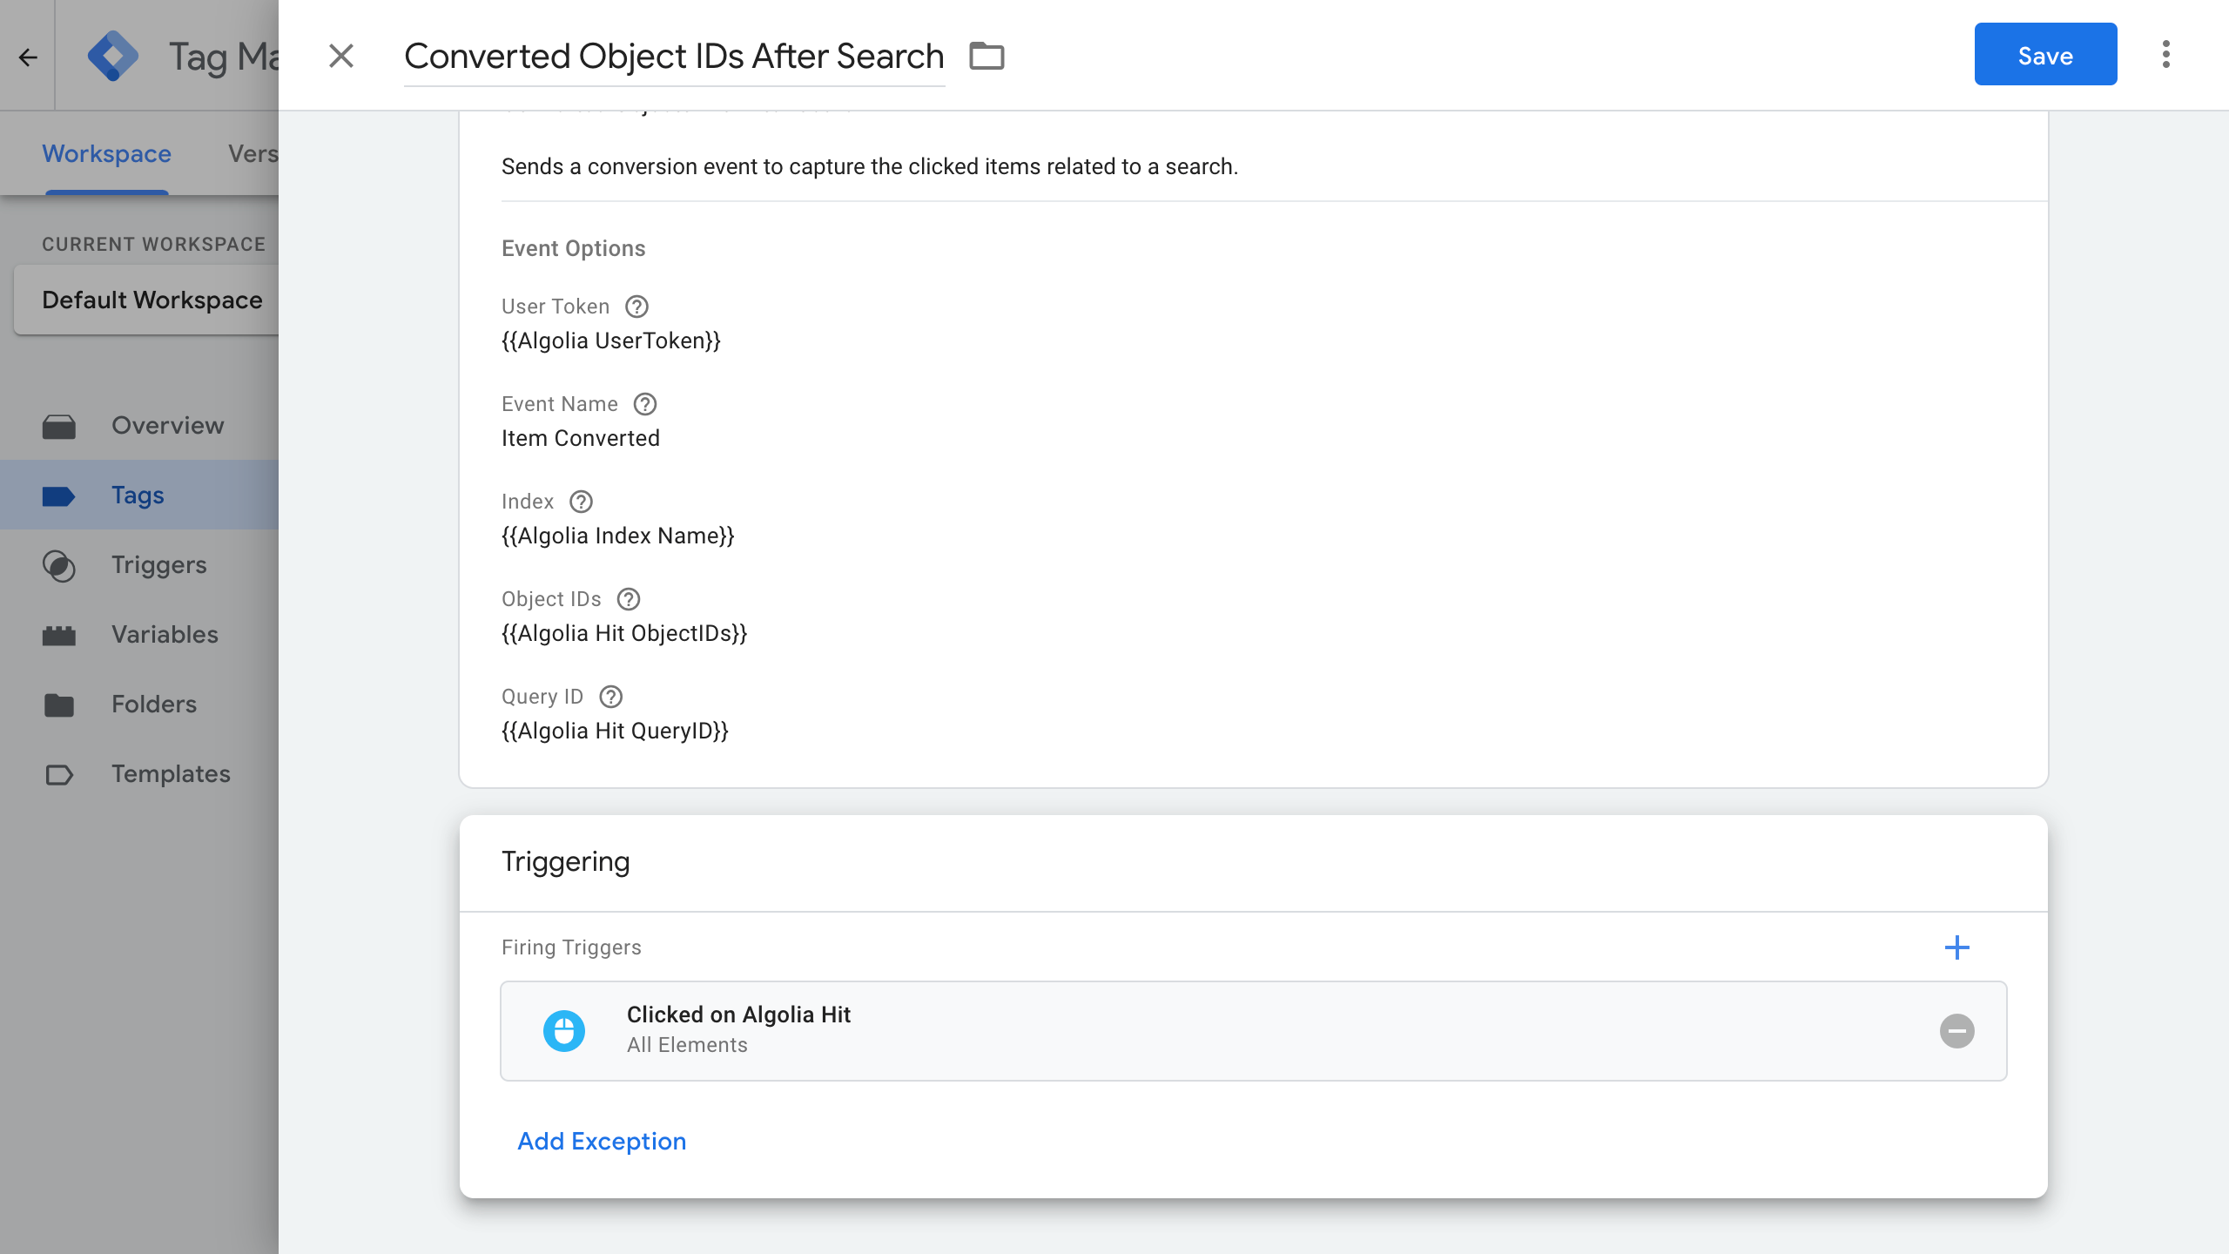Show help for User Token

click(637, 307)
